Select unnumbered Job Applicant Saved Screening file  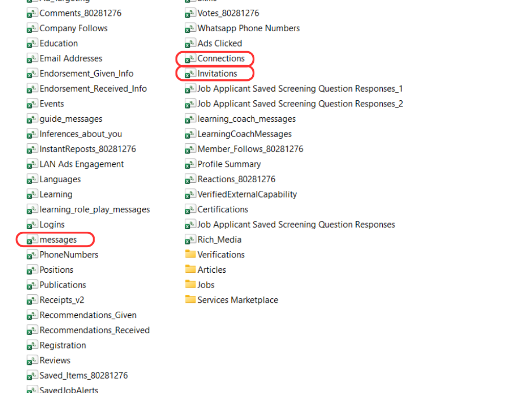(296, 225)
